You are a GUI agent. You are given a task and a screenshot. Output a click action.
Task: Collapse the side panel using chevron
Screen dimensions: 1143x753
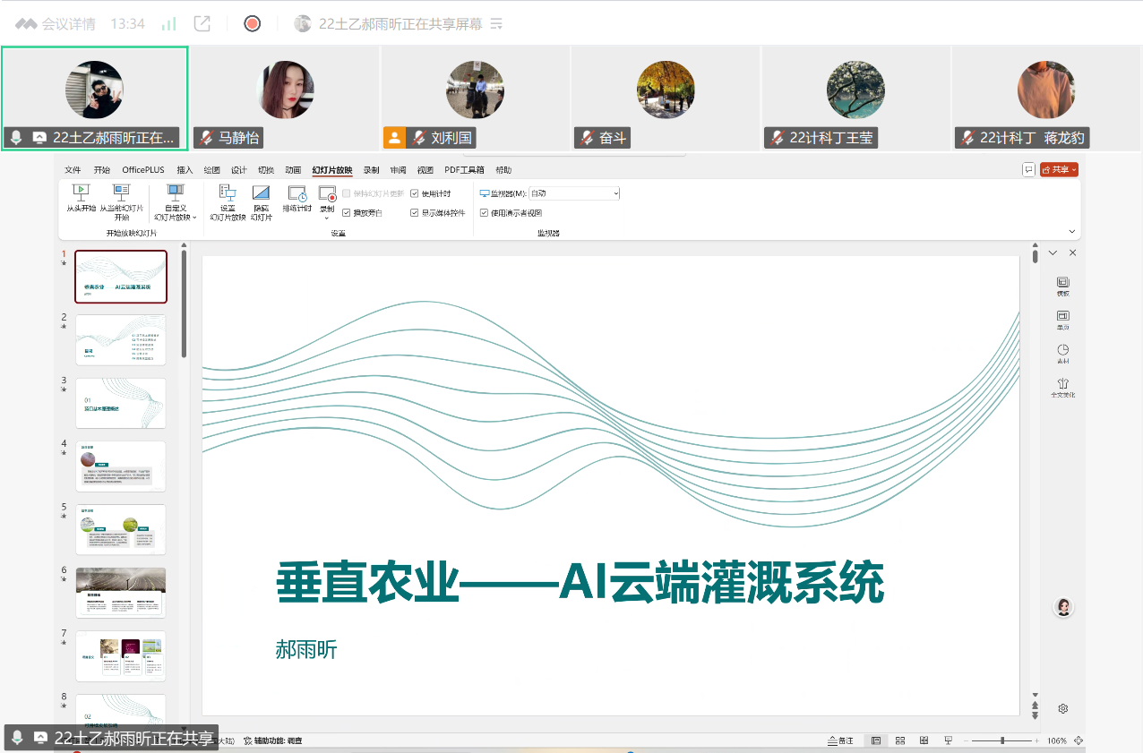click(1053, 253)
